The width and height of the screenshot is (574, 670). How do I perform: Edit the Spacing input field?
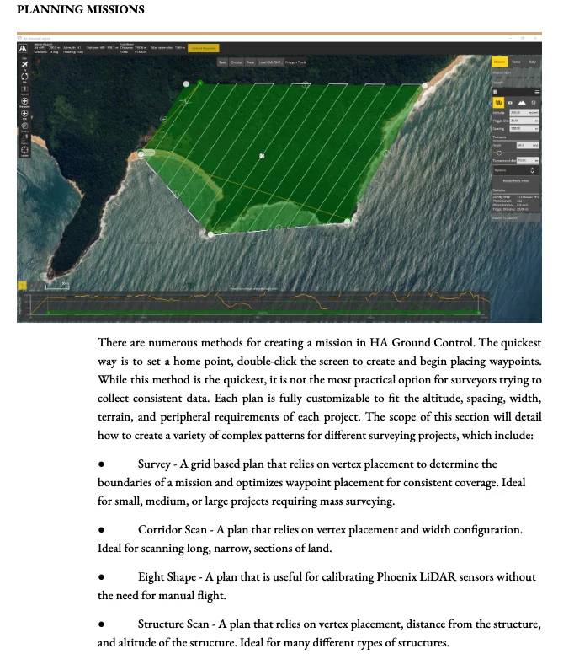(524, 129)
